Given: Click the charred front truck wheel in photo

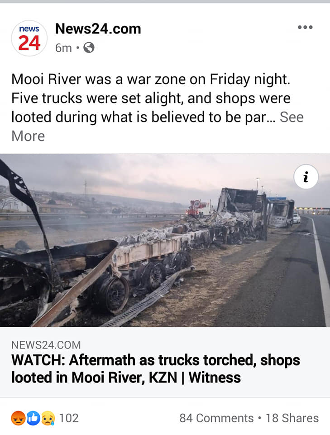Looking at the screenshot, I should point(111,293).
